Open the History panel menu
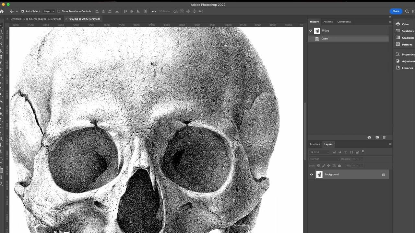This screenshot has width=415, height=233. [x=390, y=22]
